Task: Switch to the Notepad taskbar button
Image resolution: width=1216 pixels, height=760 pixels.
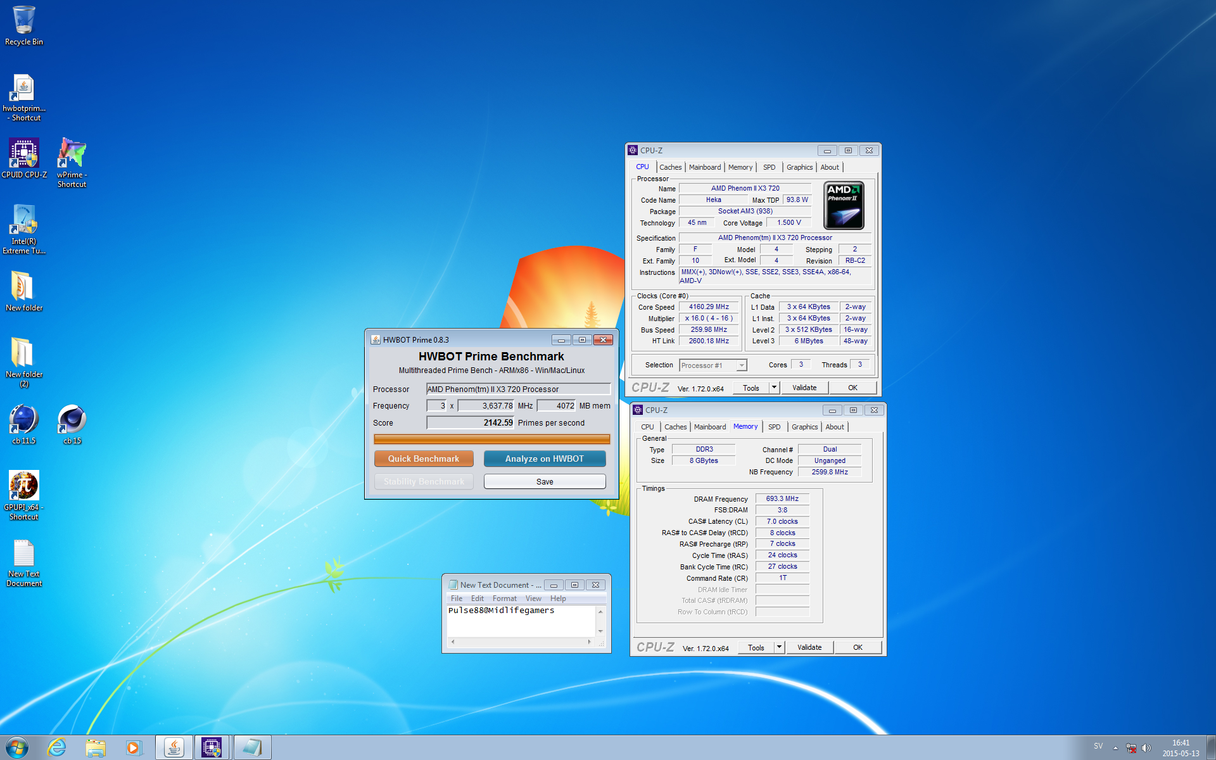Action: pyautogui.click(x=252, y=747)
